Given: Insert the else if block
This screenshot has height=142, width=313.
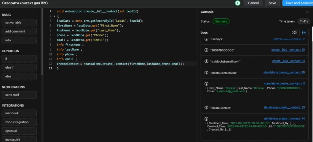Looking at the screenshot, I should 19,68.
